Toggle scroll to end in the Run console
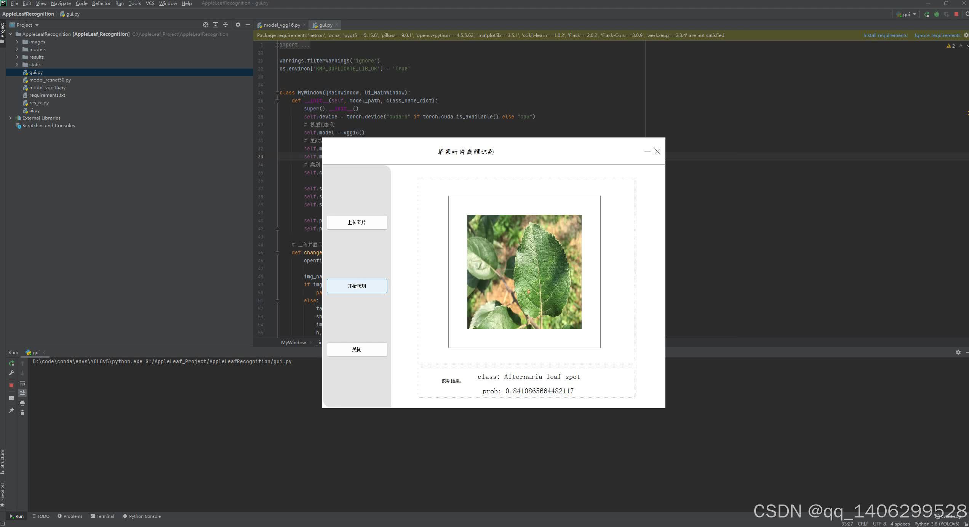969x527 pixels. 22,393
